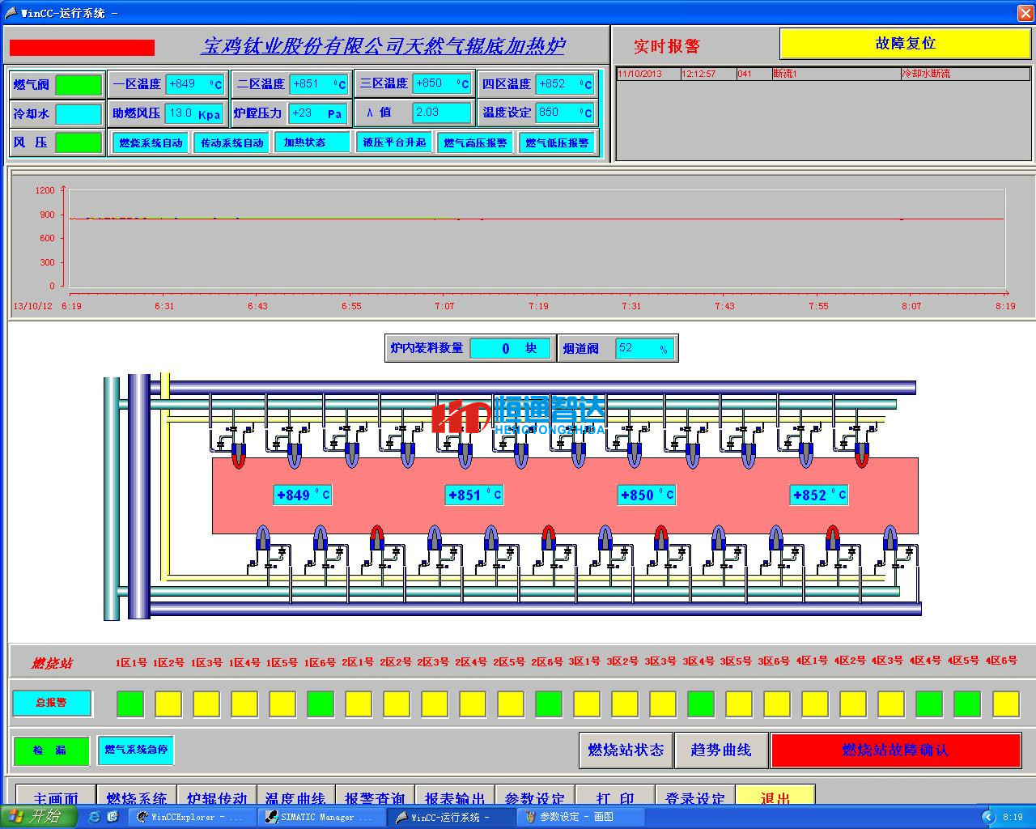Image resolution: width=1036 pixels, height=829 pixels.
Task: Open the 温度曲线 page
Action: 296,797
